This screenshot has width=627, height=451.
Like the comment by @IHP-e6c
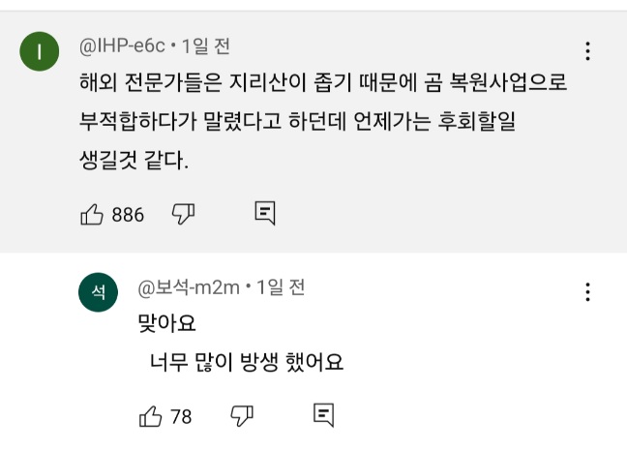[93, 214]
